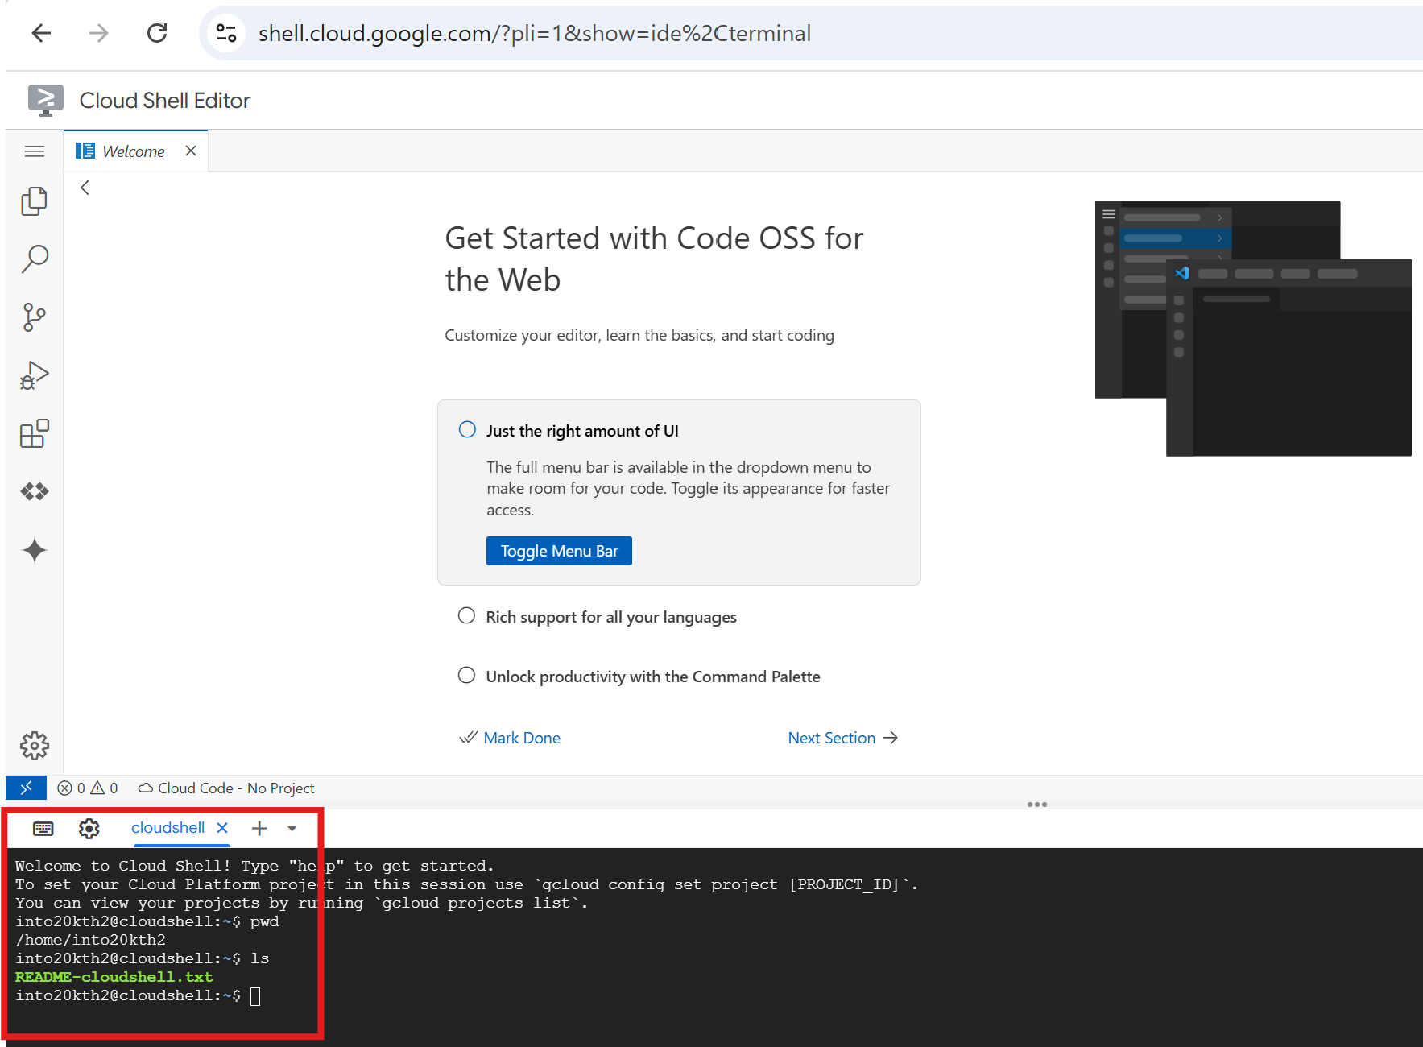Go to Next Section link
1423x1047 pixels.
tap(842, 738)
